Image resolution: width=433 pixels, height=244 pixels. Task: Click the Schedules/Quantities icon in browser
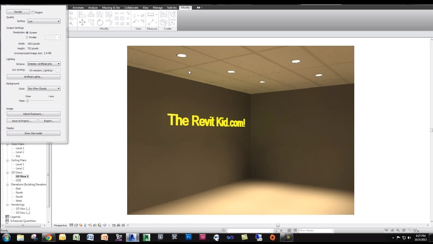click(7, 221)
